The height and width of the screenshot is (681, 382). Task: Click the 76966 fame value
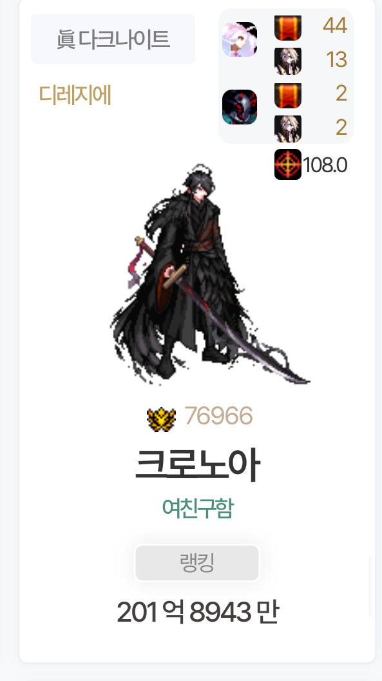pos(218,416)
